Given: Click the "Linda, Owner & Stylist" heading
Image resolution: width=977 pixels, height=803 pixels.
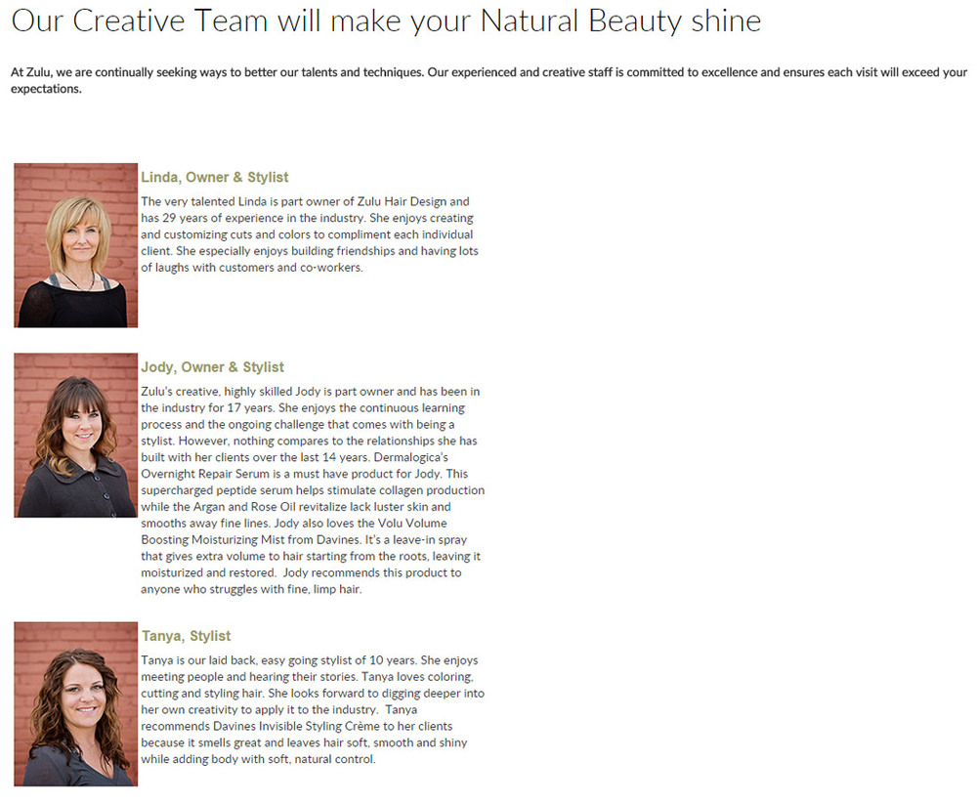Looking at the screenshot, I should click(215, 177).
